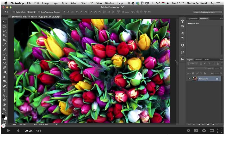Screen dimensions: 228x158
Task: Choose the Lasso tool
Action: pos(4,31)
